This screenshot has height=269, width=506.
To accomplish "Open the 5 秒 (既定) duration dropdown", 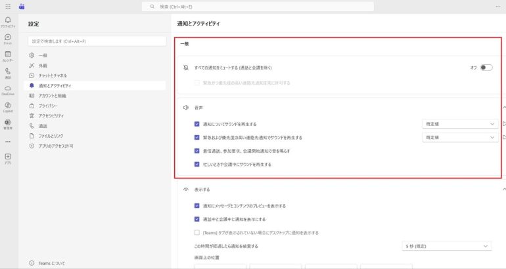I will [x=447, y=246].
